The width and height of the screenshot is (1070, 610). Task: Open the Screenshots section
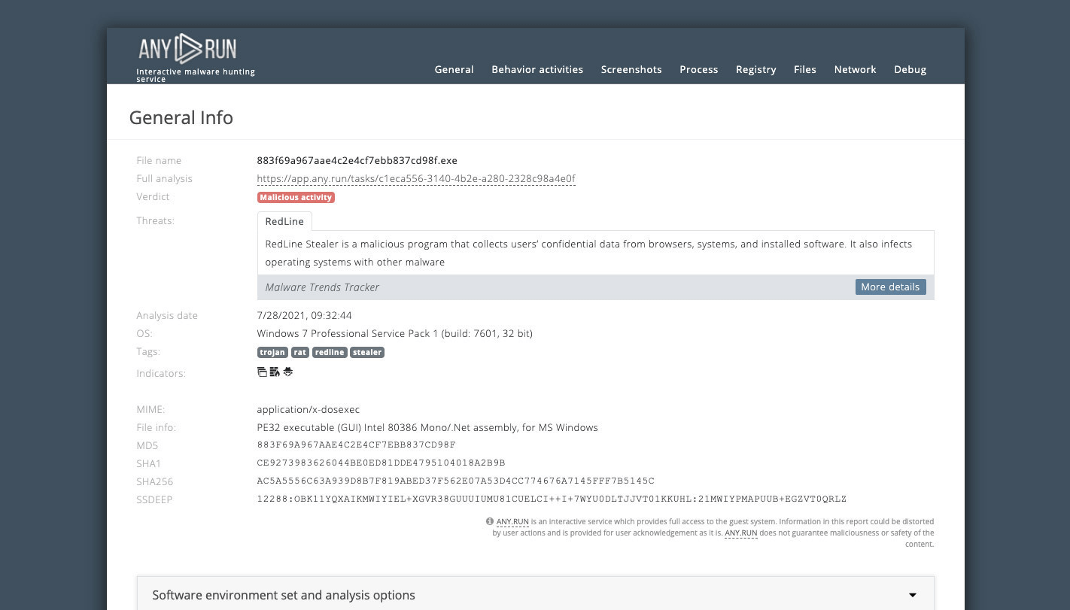[x=631, y=69]
